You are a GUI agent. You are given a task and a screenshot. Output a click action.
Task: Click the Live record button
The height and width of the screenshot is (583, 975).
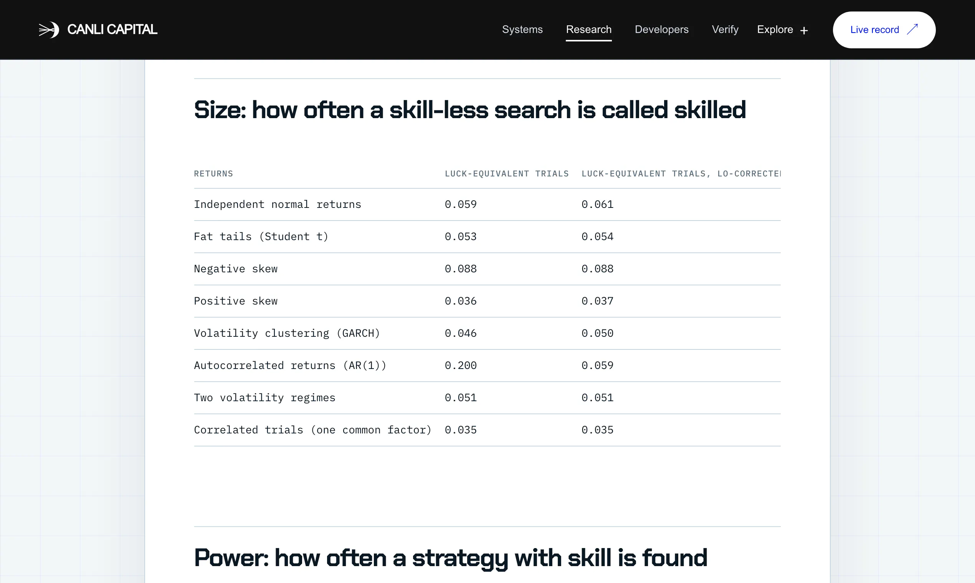[x=884, y=30]
